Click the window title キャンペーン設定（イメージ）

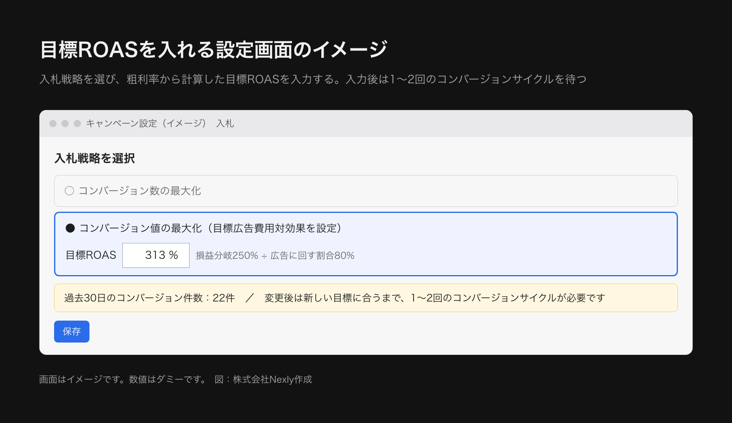click(x=147, y=124)
